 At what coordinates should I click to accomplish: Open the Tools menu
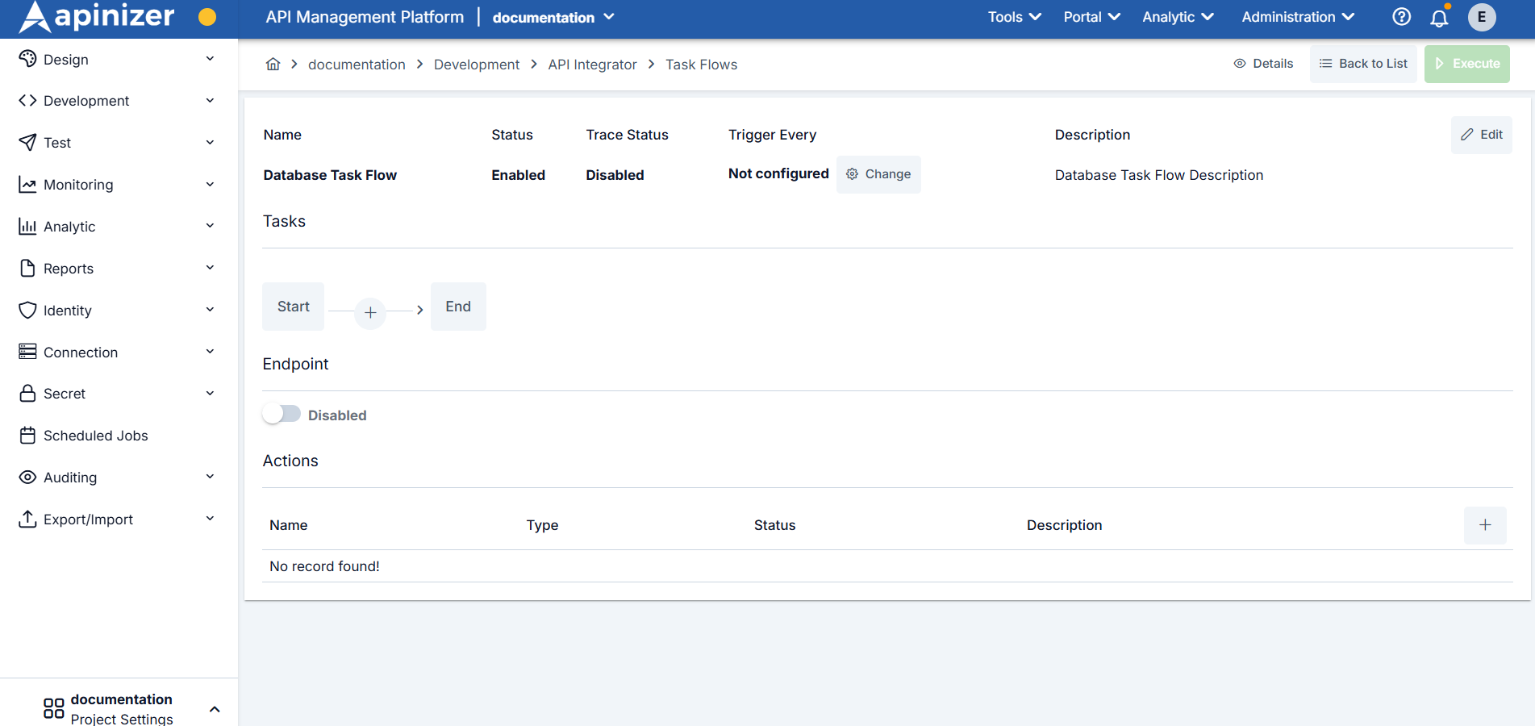click(1014, 16)
